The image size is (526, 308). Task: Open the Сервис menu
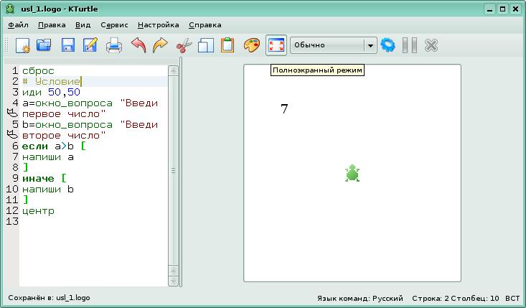(114, 24)
